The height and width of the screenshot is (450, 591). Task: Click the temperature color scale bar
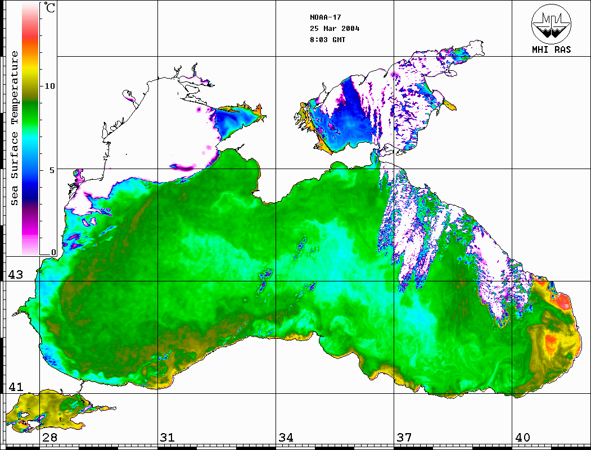30,129
